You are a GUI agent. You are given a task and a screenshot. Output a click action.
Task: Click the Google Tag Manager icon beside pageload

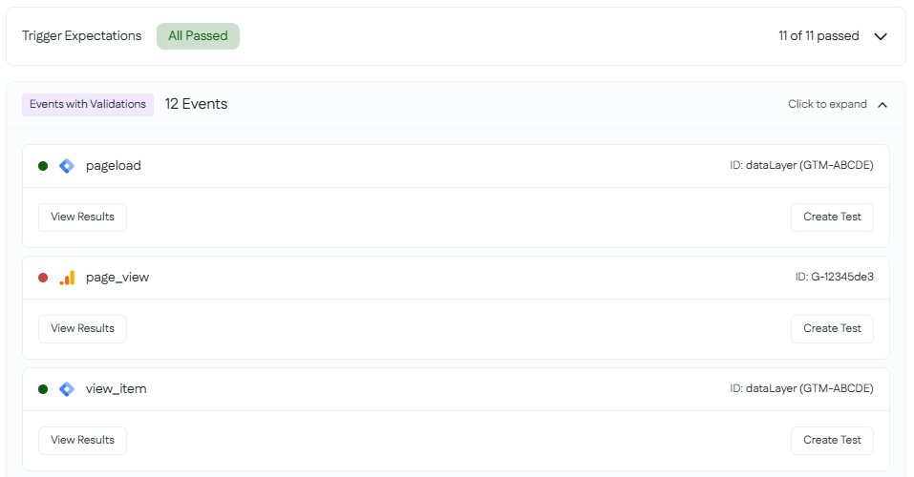tap(67, 166)
